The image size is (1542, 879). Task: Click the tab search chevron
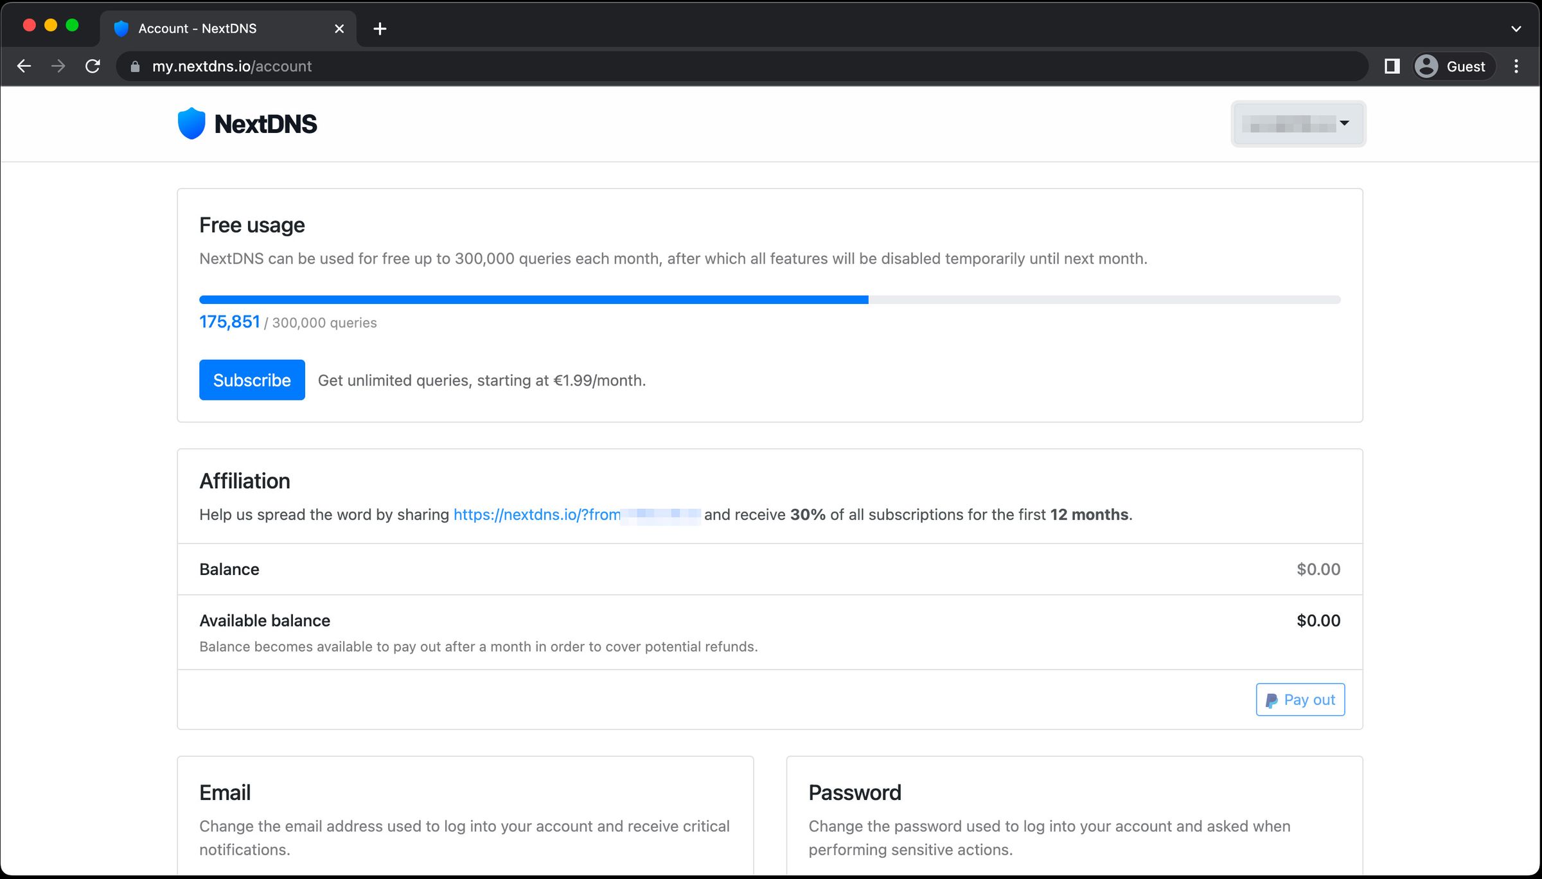tap(1516, 29)
